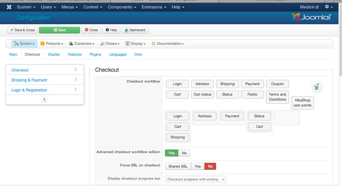
Task: Click the page vertical scrollbar
Action: (340, 39)
